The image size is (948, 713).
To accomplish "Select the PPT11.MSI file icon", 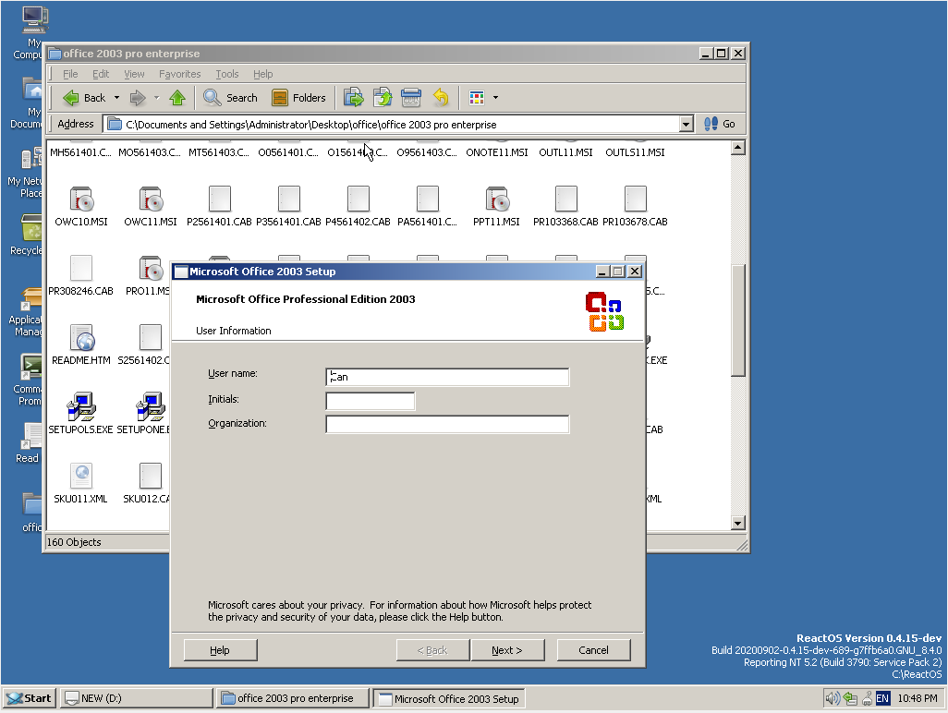I will click(x=497, y=199).
